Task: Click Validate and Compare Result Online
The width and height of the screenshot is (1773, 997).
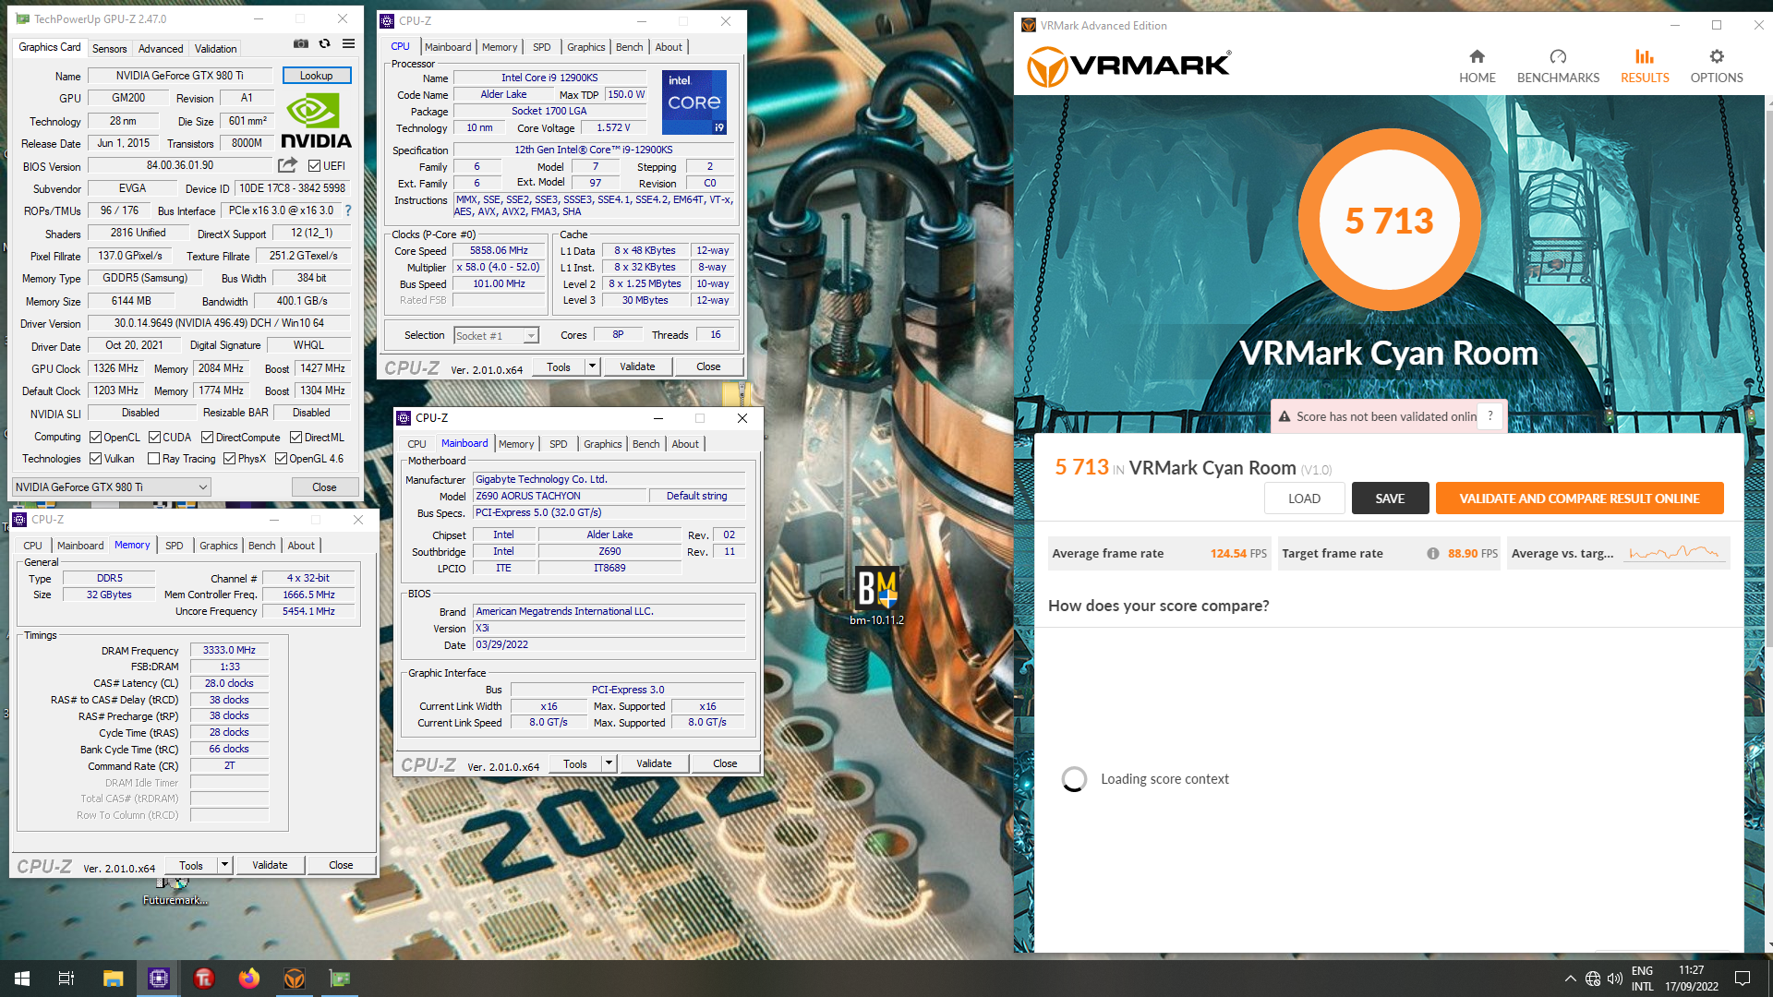Action: point(1579,498)
